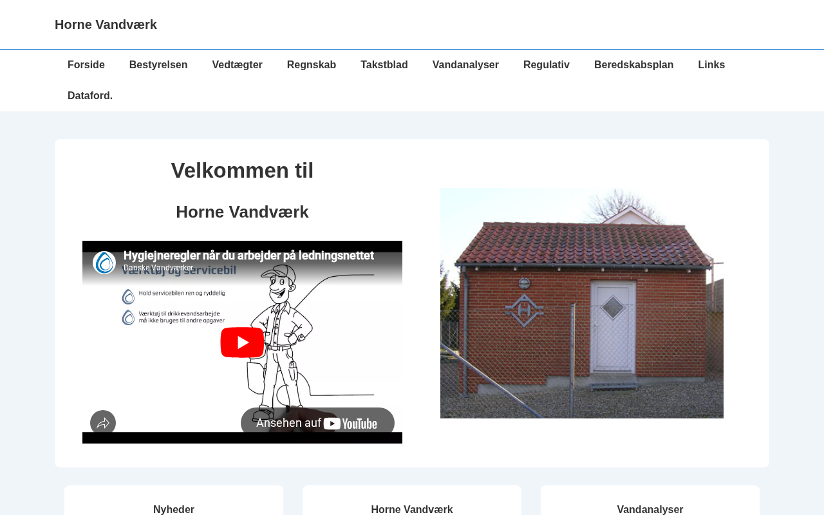Go to the Bestyrelsen page

pyautogui.click(x=158, y=65)
